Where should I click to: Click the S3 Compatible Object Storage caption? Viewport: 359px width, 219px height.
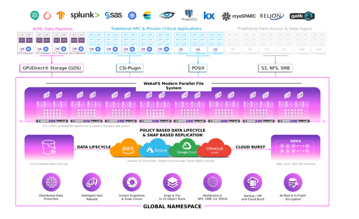49,164
